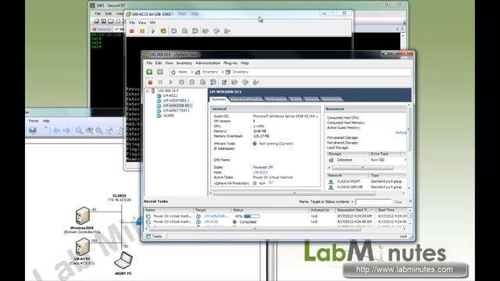The image size is (500, 281).
Task: Click the LM-ACS1 server icon in the network diagram
Action: (83, 247)
